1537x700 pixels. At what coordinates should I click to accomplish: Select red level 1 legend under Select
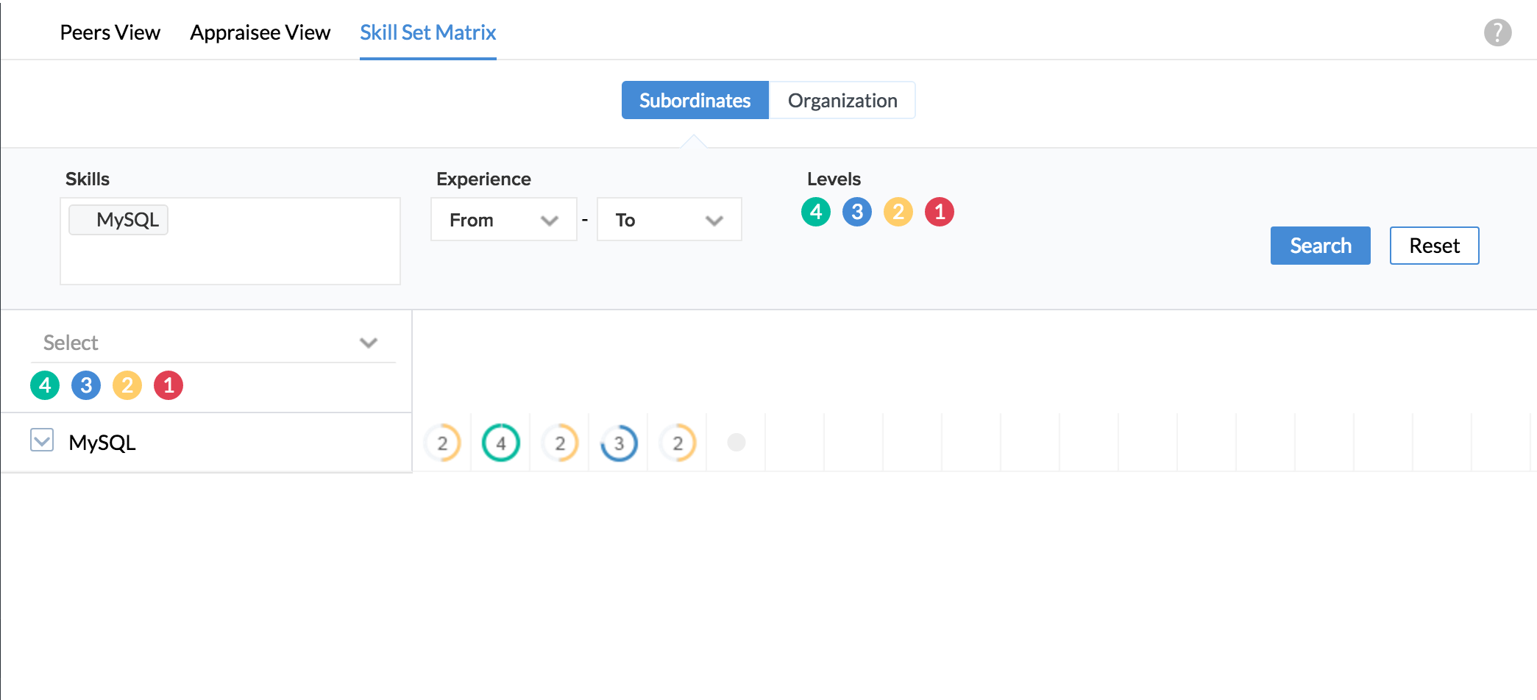pyautogui.click(x=168, y=385)
